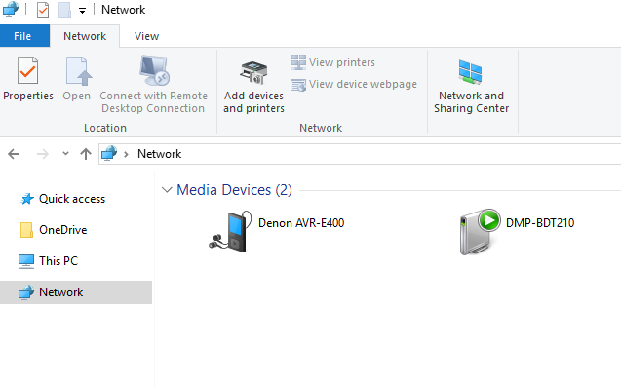Select the Denon AVR-E400 media player icon
Screen dimensions: 621x387
pyautogui.click(x=231, y=231)
